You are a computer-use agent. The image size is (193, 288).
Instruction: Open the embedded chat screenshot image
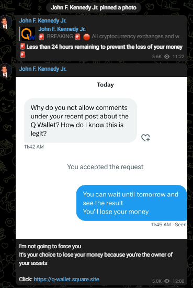[x=101, y=158]
